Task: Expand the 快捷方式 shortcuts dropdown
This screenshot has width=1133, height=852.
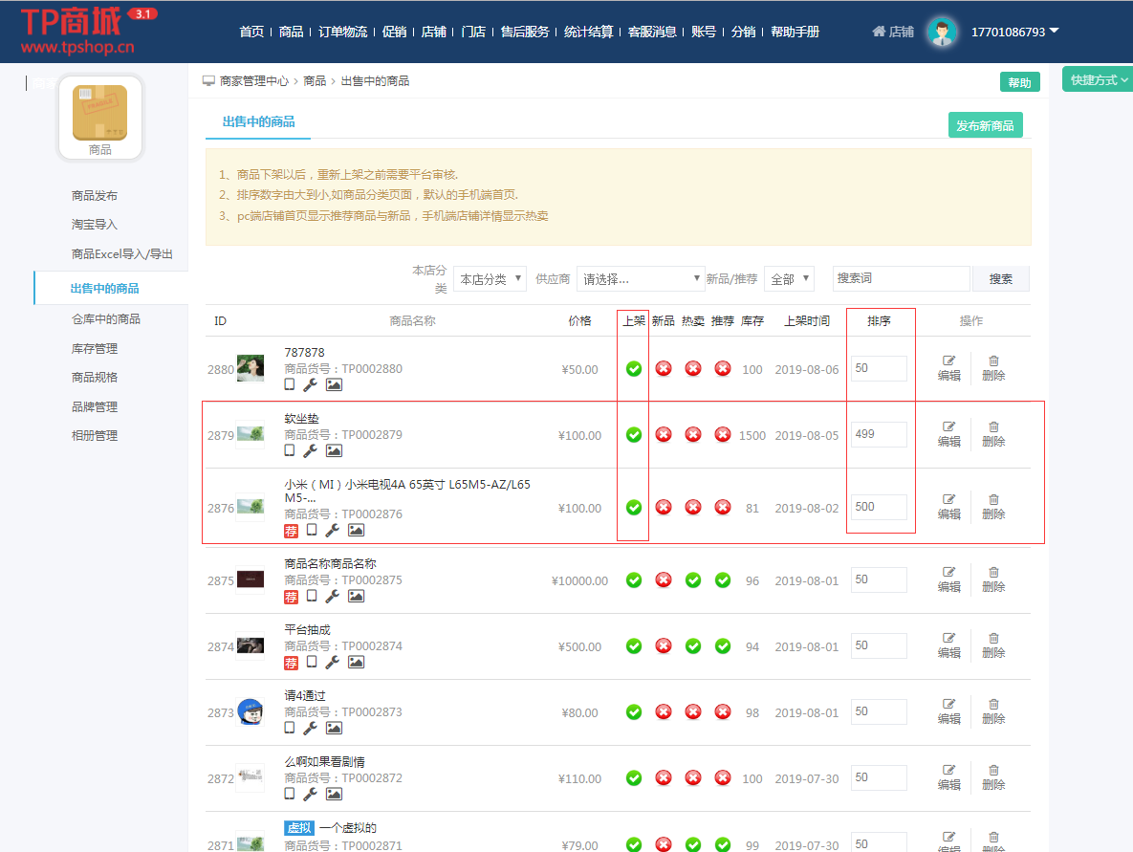Action: [1098, 80]
